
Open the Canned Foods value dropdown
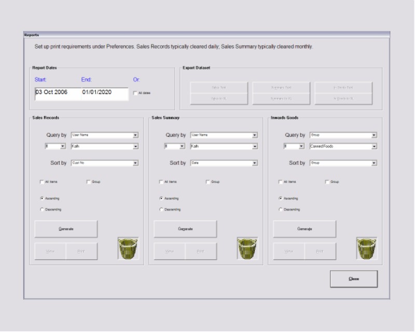point(374,147)
